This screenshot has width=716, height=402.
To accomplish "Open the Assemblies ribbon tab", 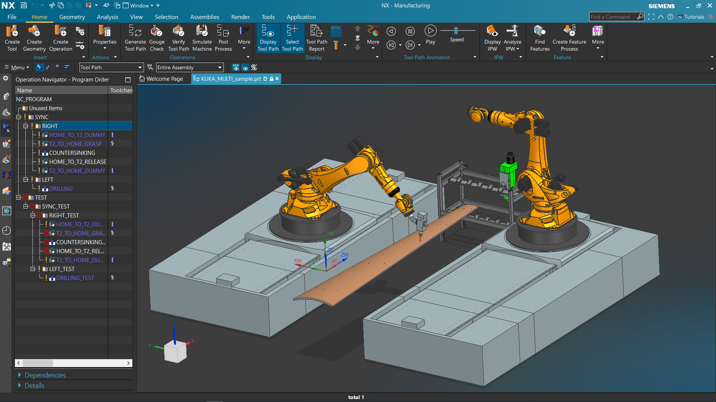I will (x=204, y=17).
